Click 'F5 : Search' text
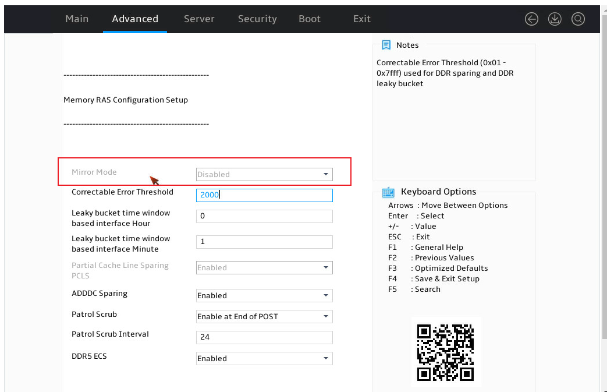This screenshot has width=607, height=392. (414, 289)
